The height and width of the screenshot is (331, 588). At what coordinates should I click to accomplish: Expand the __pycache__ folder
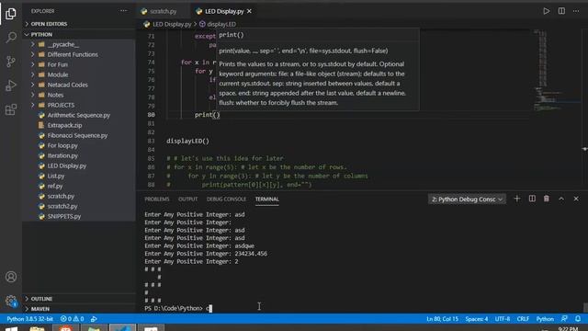[79, 44]
